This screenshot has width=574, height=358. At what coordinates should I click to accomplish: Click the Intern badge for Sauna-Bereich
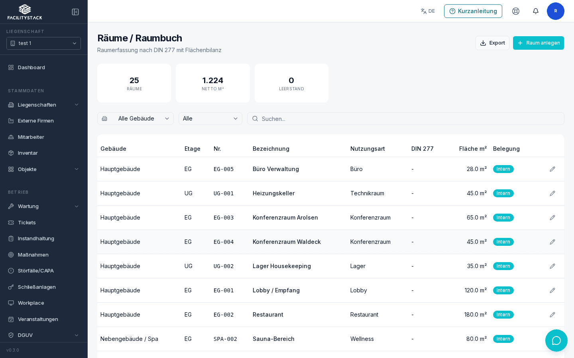coord(503,339)
